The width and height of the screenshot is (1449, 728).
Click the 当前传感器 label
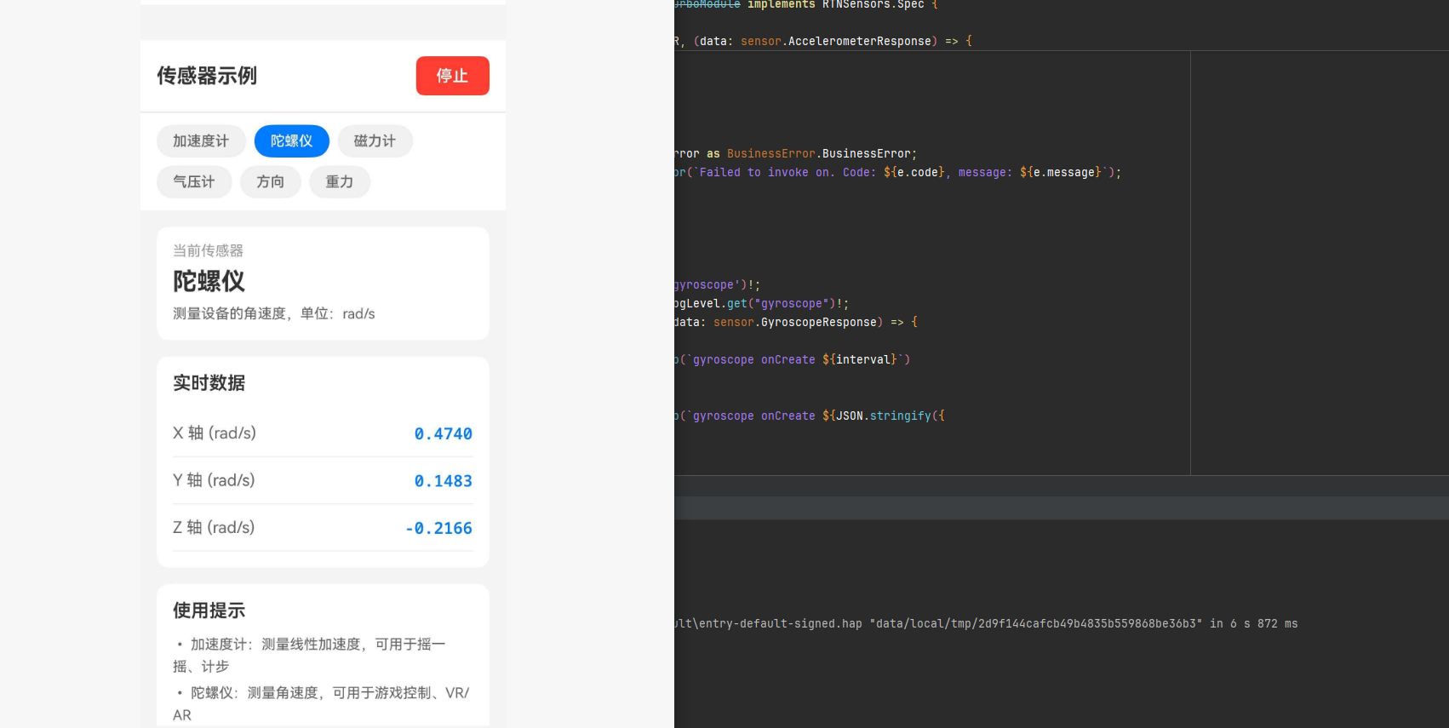tap(209, 250)
